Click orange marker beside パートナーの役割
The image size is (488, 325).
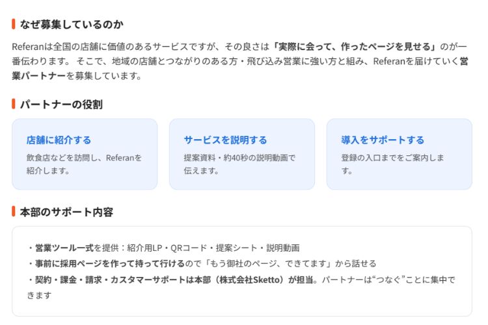point(14,104)
